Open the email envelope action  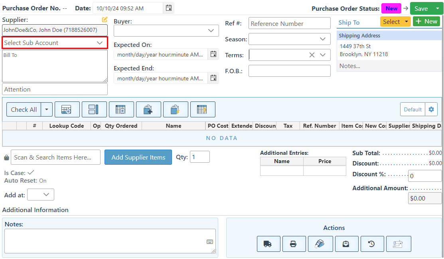pos(346,244)
